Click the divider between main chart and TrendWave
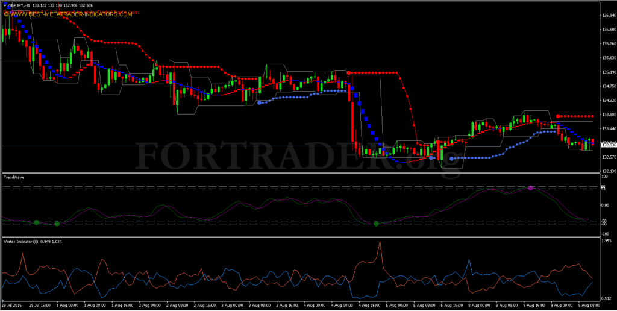This screenshot has height=311, width=617. coord(299,173)
